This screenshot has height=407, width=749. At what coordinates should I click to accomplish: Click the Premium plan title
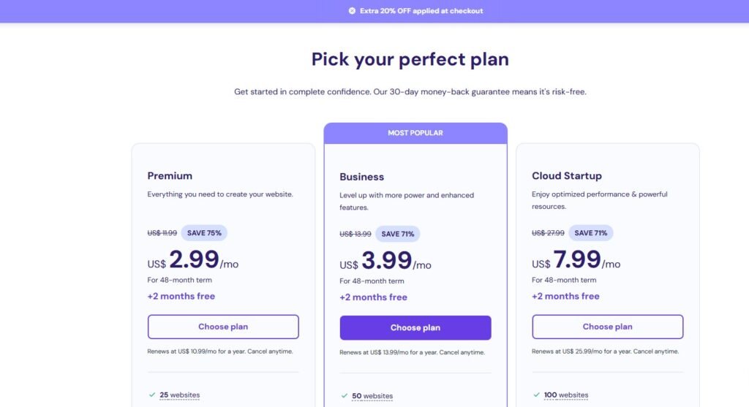[x=170, y=175]
